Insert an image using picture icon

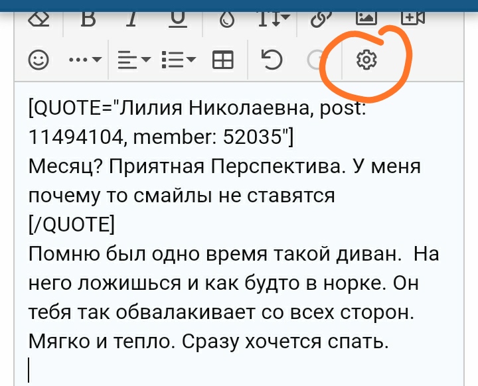pyautogui.click(x=366, y=19)
